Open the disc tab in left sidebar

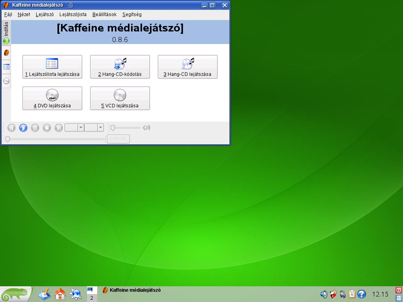point(6,81)
